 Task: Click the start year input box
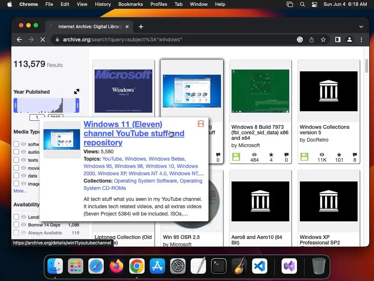pyautogui.click(x=37, y=117)
